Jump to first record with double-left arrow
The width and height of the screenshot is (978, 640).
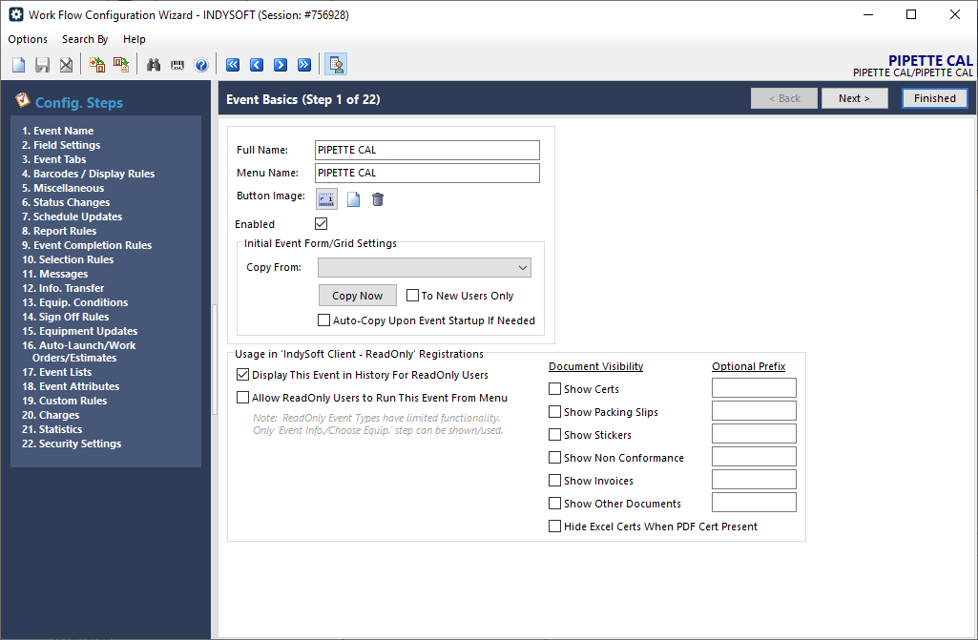tap(233, 65)
